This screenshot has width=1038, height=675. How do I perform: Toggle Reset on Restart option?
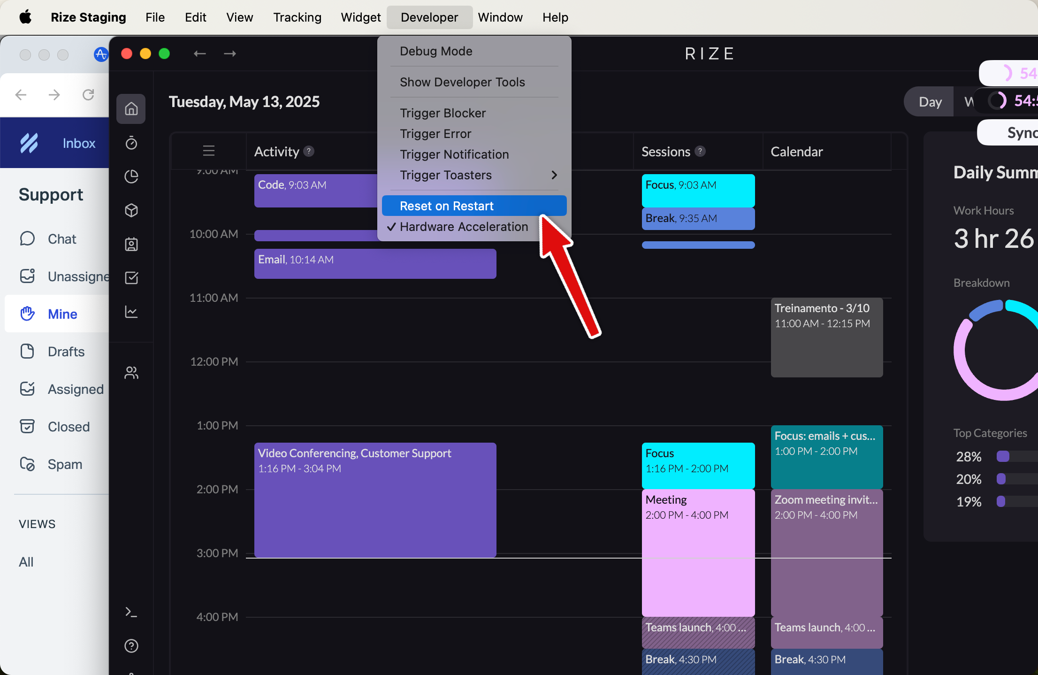[x=446, y=206]
